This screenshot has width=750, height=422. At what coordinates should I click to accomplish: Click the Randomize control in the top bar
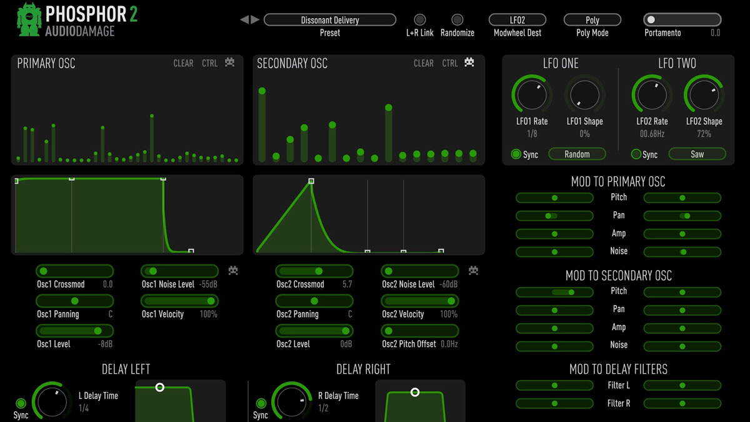457,19
